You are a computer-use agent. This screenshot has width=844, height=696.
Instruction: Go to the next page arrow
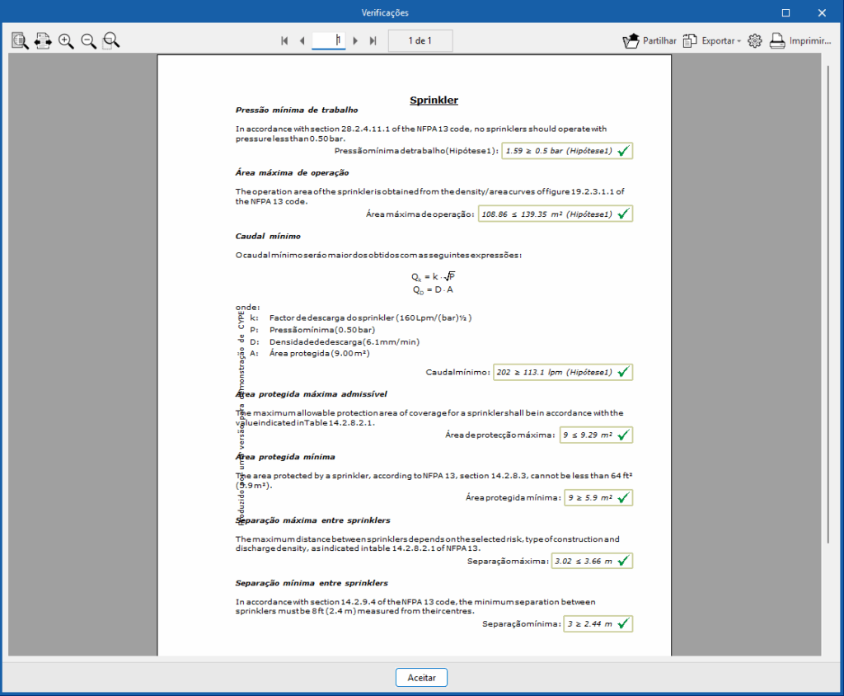tap(355, 40)
